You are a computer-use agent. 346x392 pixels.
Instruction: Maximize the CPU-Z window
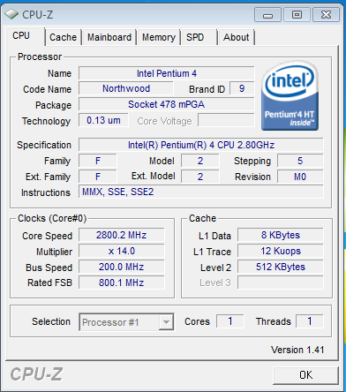(x=297, y=15)
